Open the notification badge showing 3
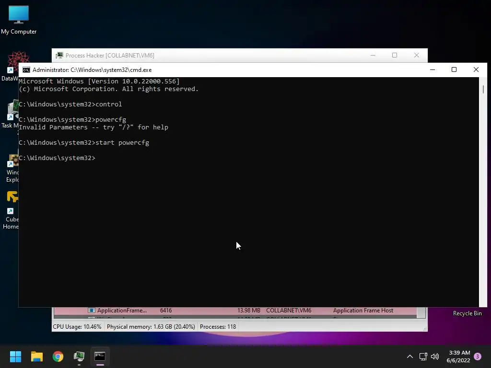Screen dimensions: 491x368 (478, 356)
